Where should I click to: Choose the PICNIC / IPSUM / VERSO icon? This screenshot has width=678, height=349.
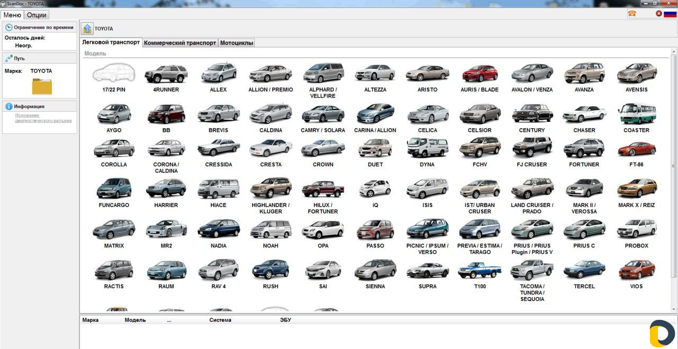point(427,229)
